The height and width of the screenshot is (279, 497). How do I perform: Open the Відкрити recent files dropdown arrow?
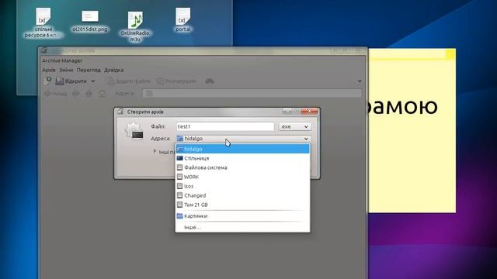pyautogui.click(x=93, y=81)
